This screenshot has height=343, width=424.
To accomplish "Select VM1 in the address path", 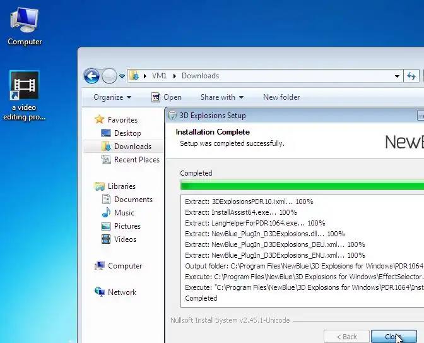I will [159, 76].
